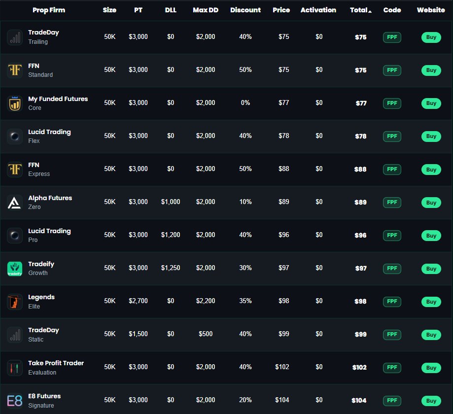Copy FPF code for Tradeify Growth

click(x=392, y=269)
